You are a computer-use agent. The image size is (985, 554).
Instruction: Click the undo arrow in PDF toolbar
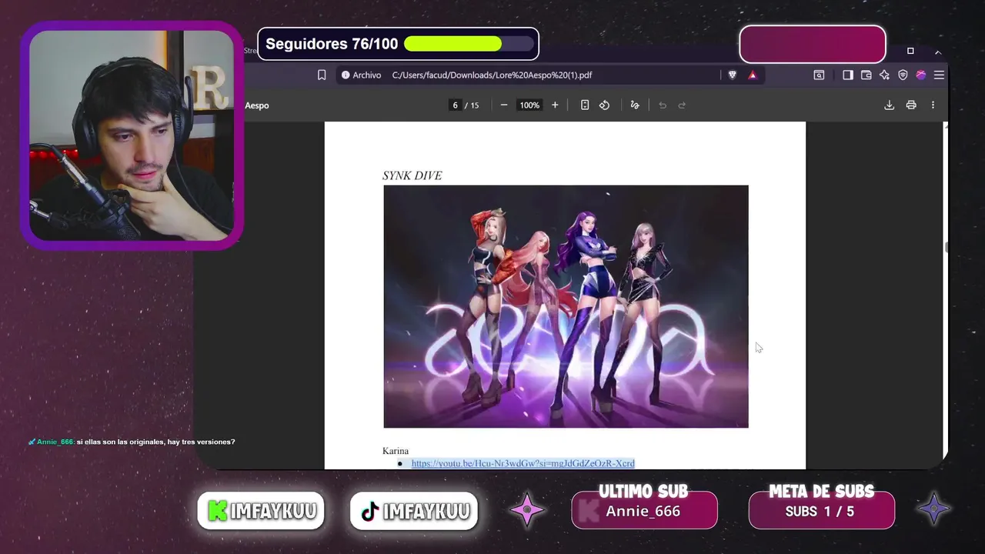663,105
